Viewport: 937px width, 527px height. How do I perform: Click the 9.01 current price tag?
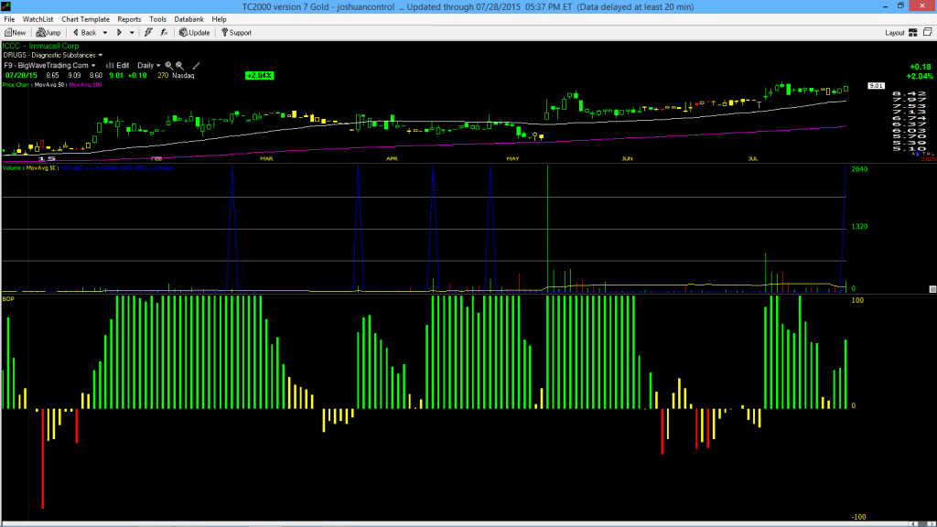876,86
